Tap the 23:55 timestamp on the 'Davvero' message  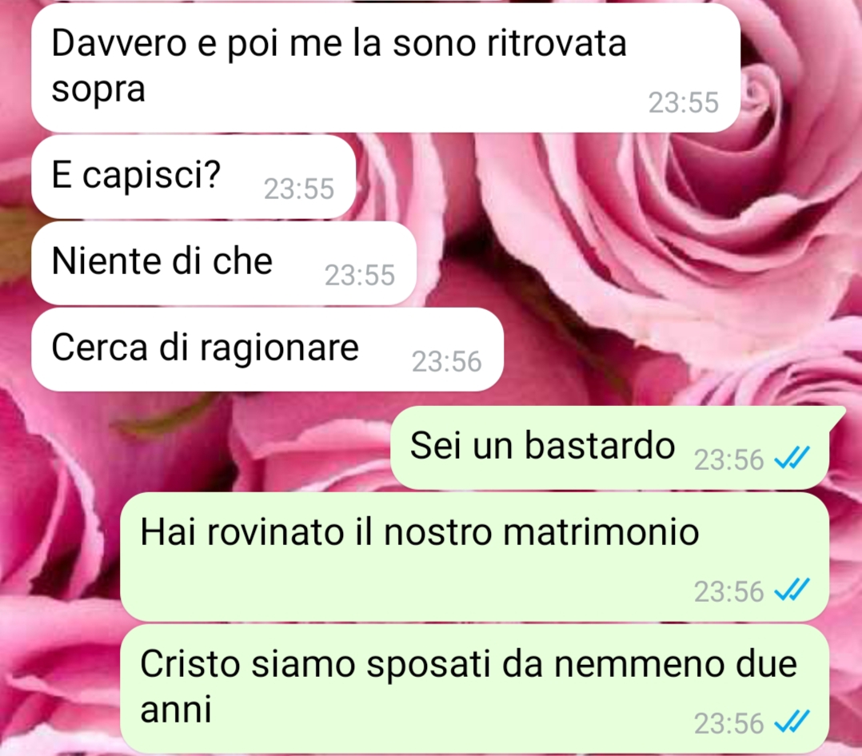[x=684, y=103]
